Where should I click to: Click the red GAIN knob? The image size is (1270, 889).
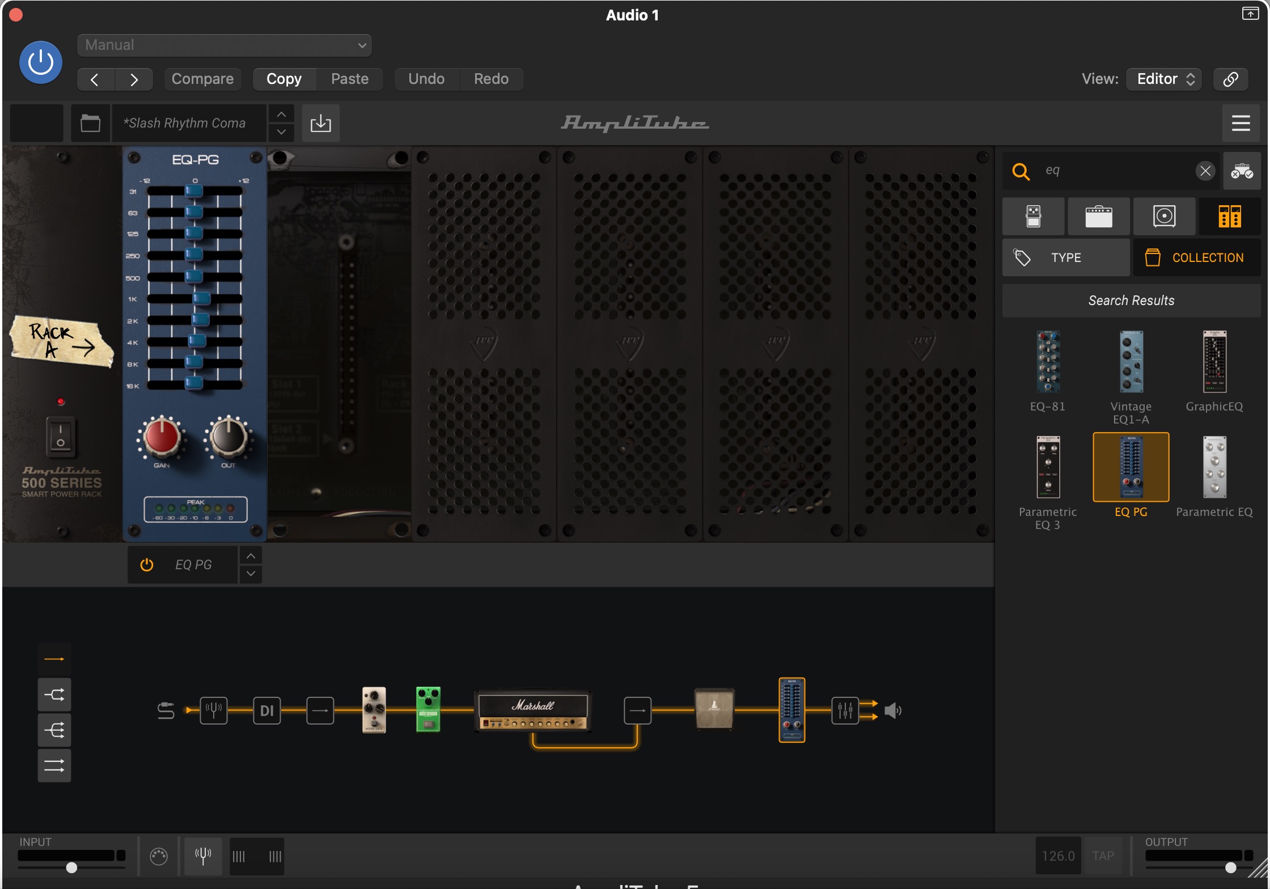162,437
